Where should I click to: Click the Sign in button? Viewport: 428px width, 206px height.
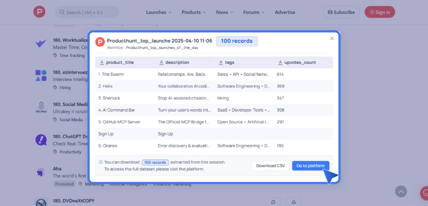click(x=380, y=12)
